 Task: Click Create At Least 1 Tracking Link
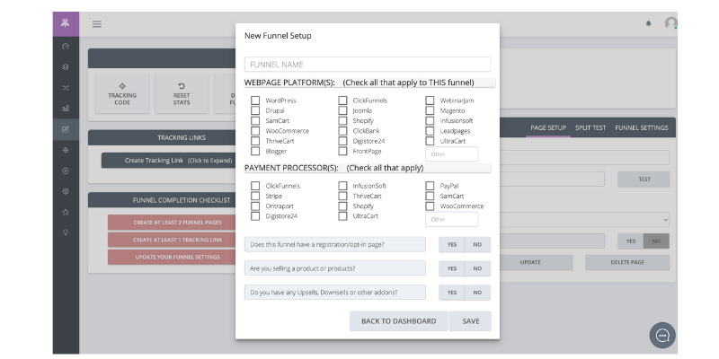point(172,240)
